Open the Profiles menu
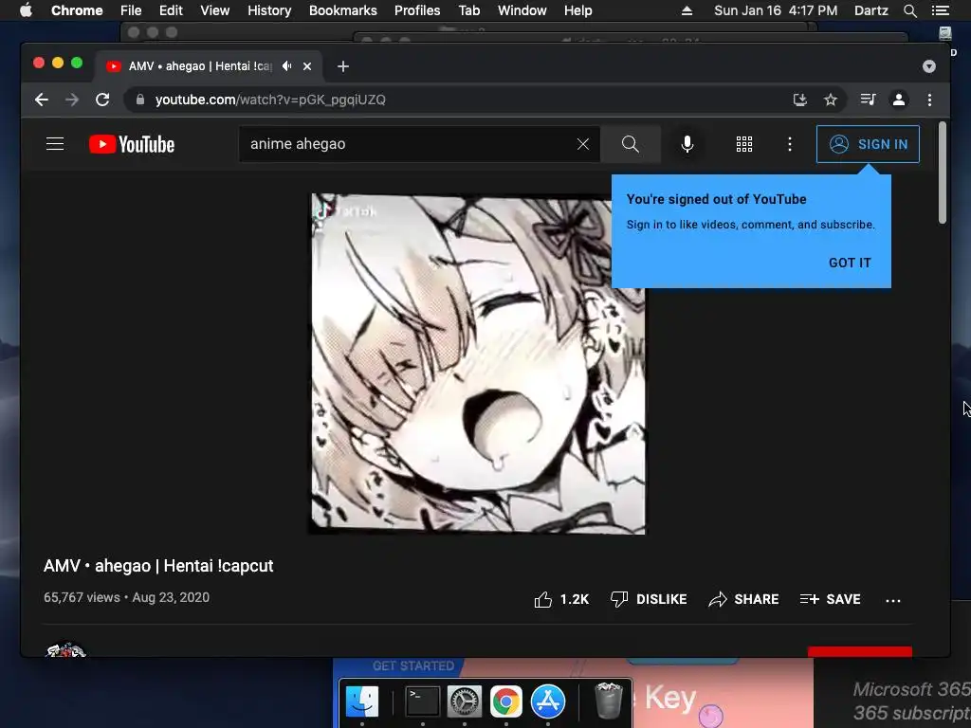The width and height of the screenshot is (971, 728). point(417,10)
